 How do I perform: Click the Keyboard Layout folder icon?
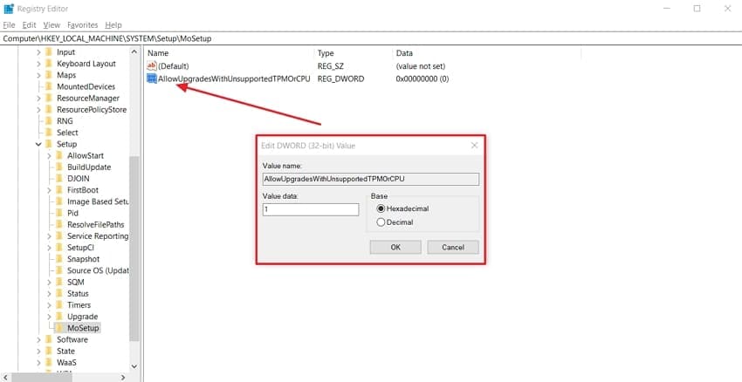pos(48,64)
